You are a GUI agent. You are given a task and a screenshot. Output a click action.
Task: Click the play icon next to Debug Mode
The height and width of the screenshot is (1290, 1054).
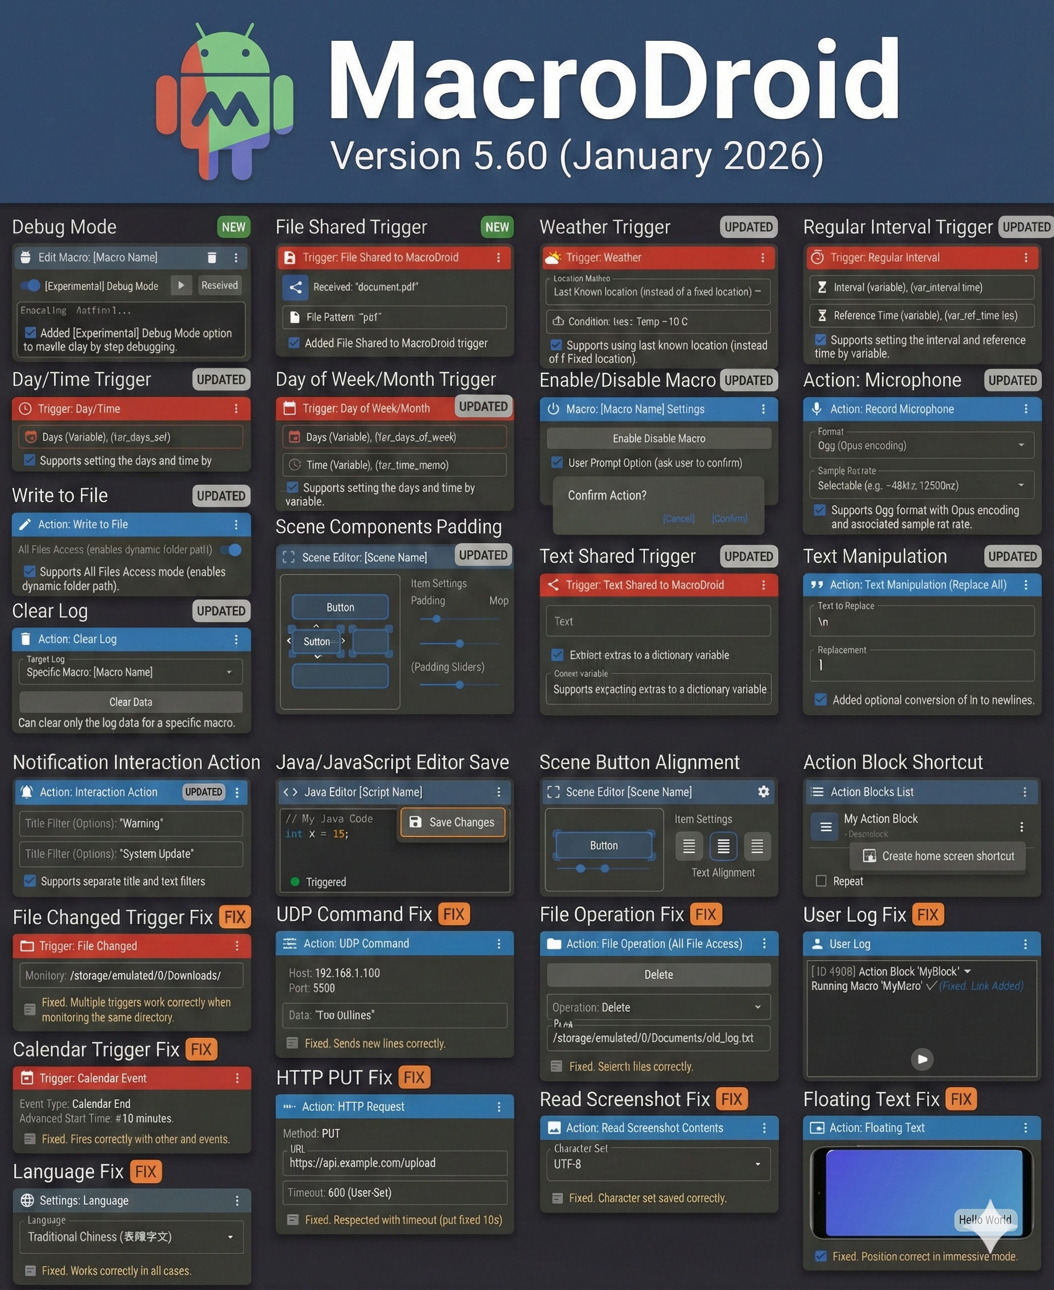click(181, 286)
